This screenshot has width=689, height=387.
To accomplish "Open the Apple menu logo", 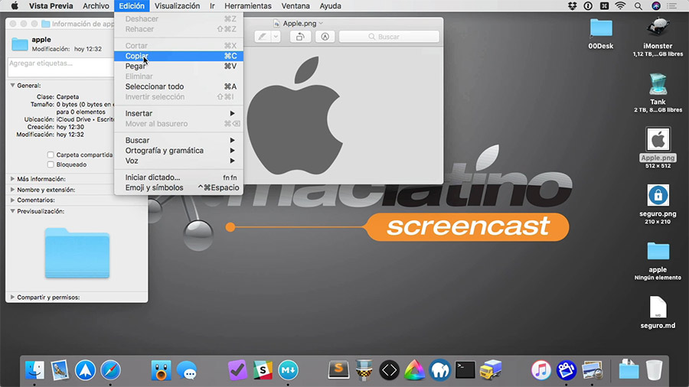I will 15,5.
